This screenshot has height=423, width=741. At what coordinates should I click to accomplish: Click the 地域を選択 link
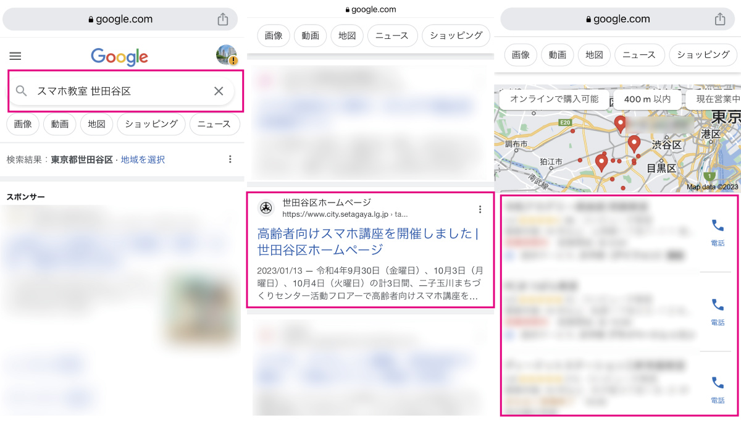pos(143,159)
